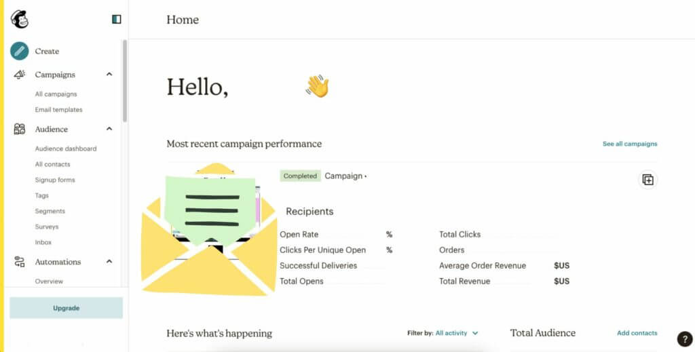Open the All activity filter dropdown

457,333
